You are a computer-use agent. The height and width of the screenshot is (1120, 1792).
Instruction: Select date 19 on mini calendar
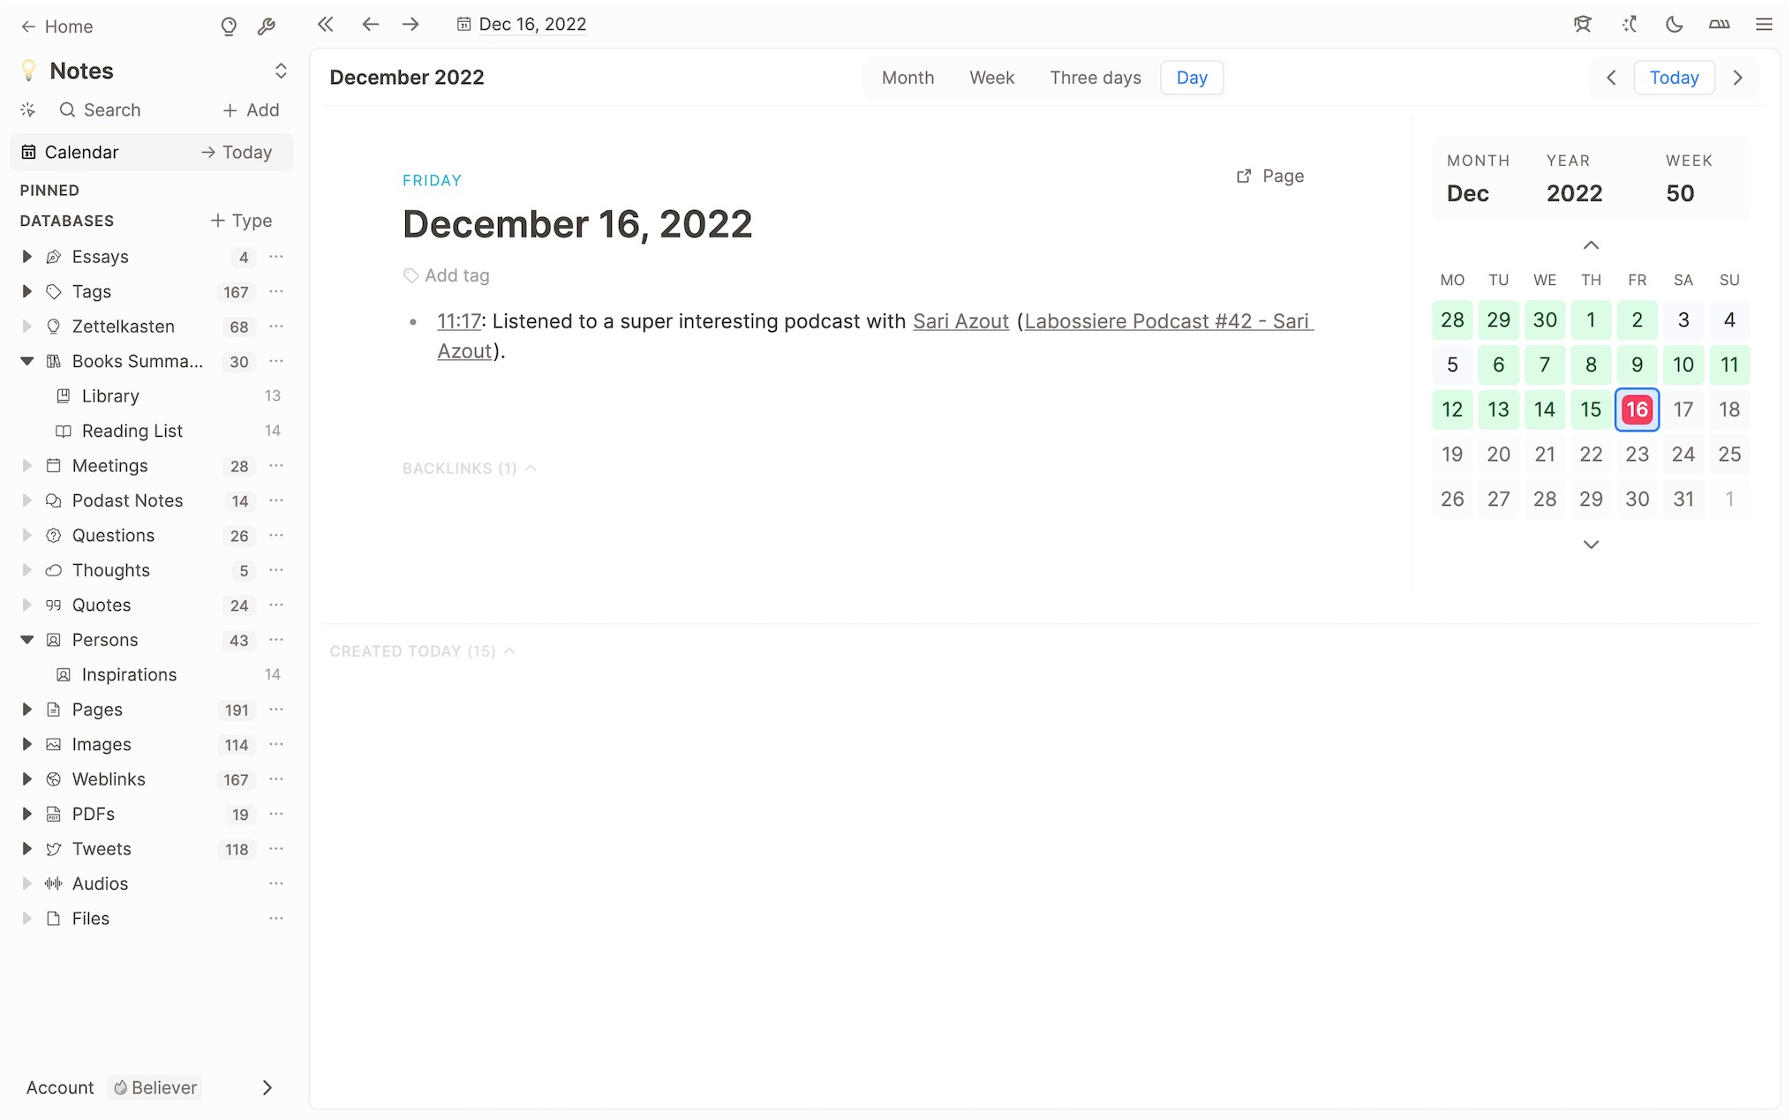tap(1451, 453)
